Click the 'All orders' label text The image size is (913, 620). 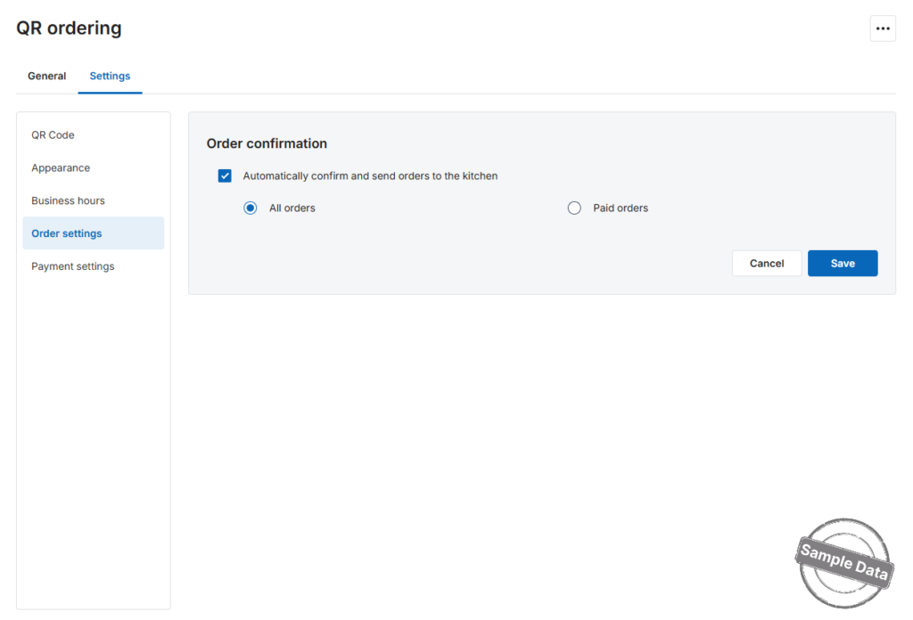click(292, 208)
